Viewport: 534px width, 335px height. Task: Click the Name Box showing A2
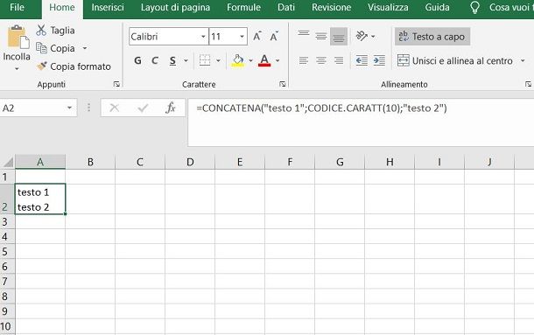tap(32, 108)
